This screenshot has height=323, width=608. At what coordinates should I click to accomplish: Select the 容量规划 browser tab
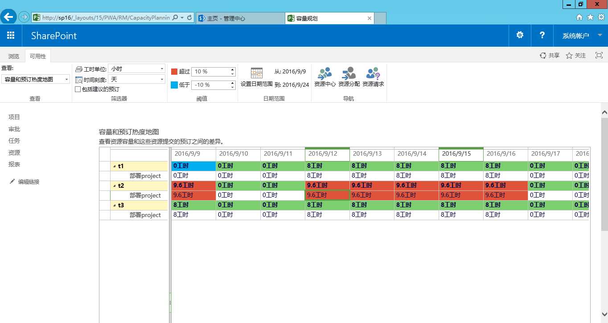(329, 18)
